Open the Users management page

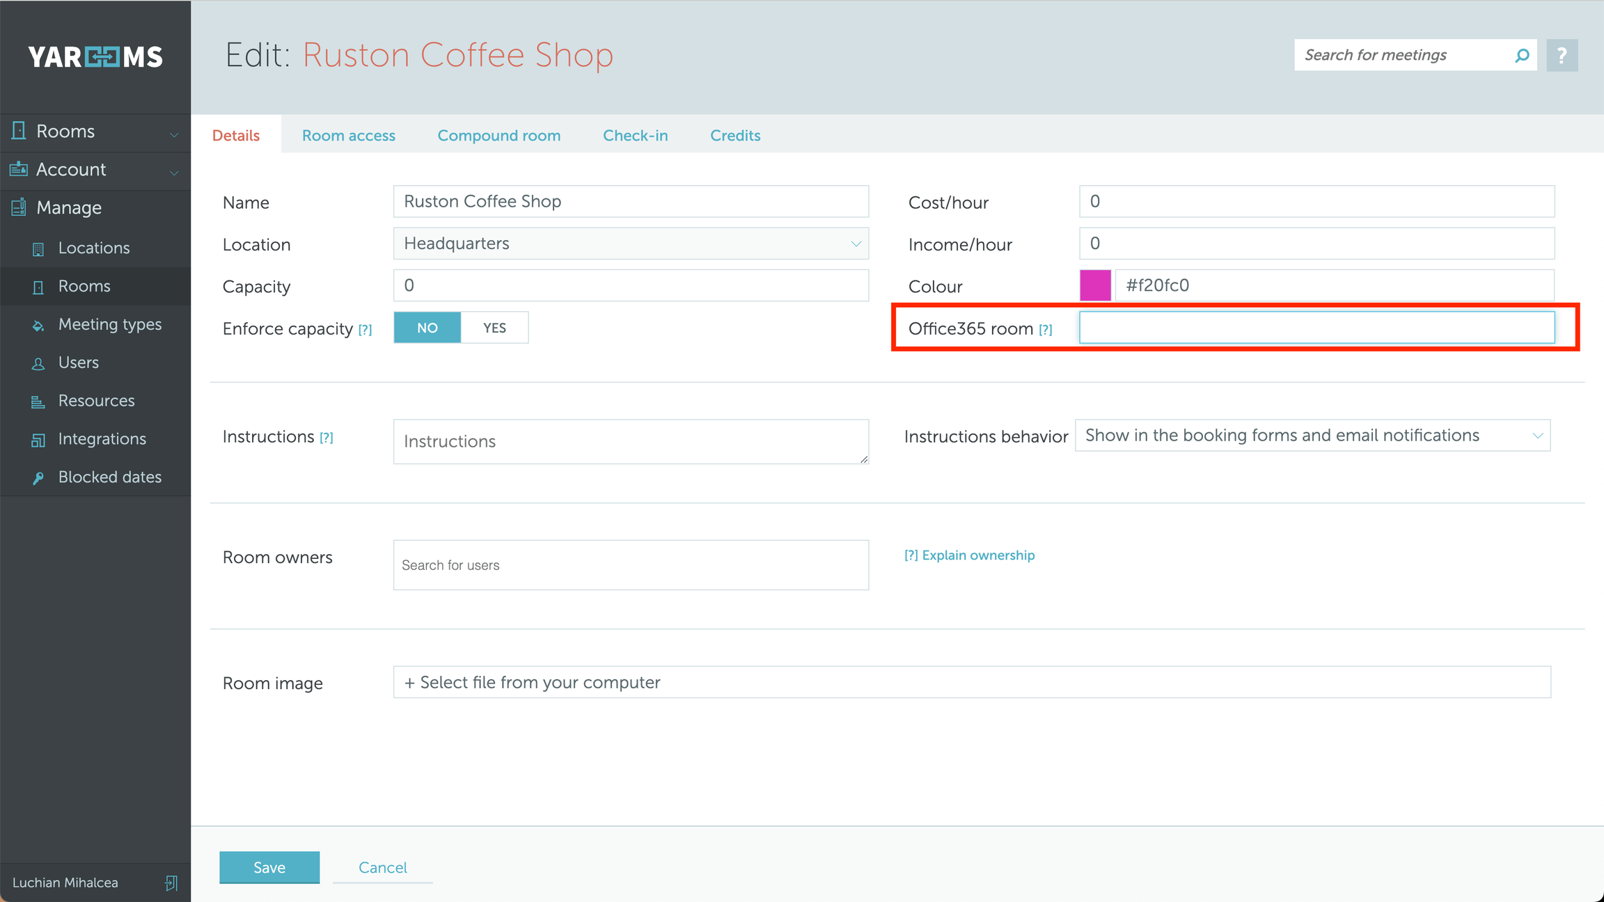78,363
